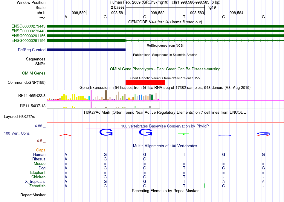
Task: Click the SNPs publications track label
Action: coord(40,64)
